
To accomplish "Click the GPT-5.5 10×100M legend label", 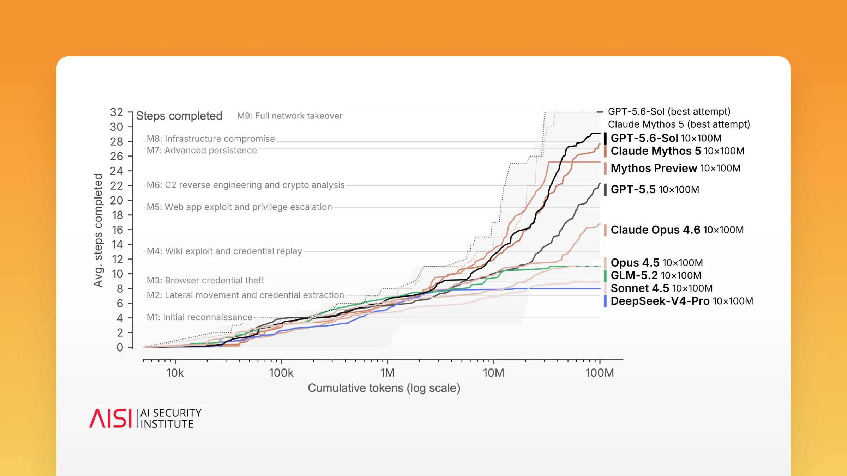I will (655, 189).
